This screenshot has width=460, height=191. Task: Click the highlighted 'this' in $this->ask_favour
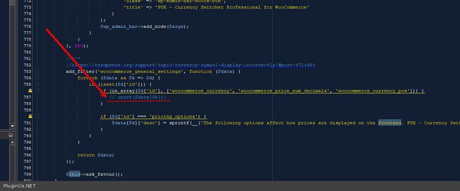(74, 174)
